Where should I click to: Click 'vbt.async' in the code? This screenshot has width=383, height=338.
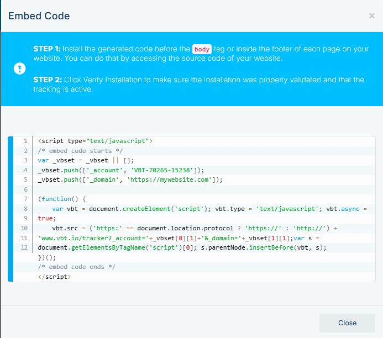[x=343, y=209]
